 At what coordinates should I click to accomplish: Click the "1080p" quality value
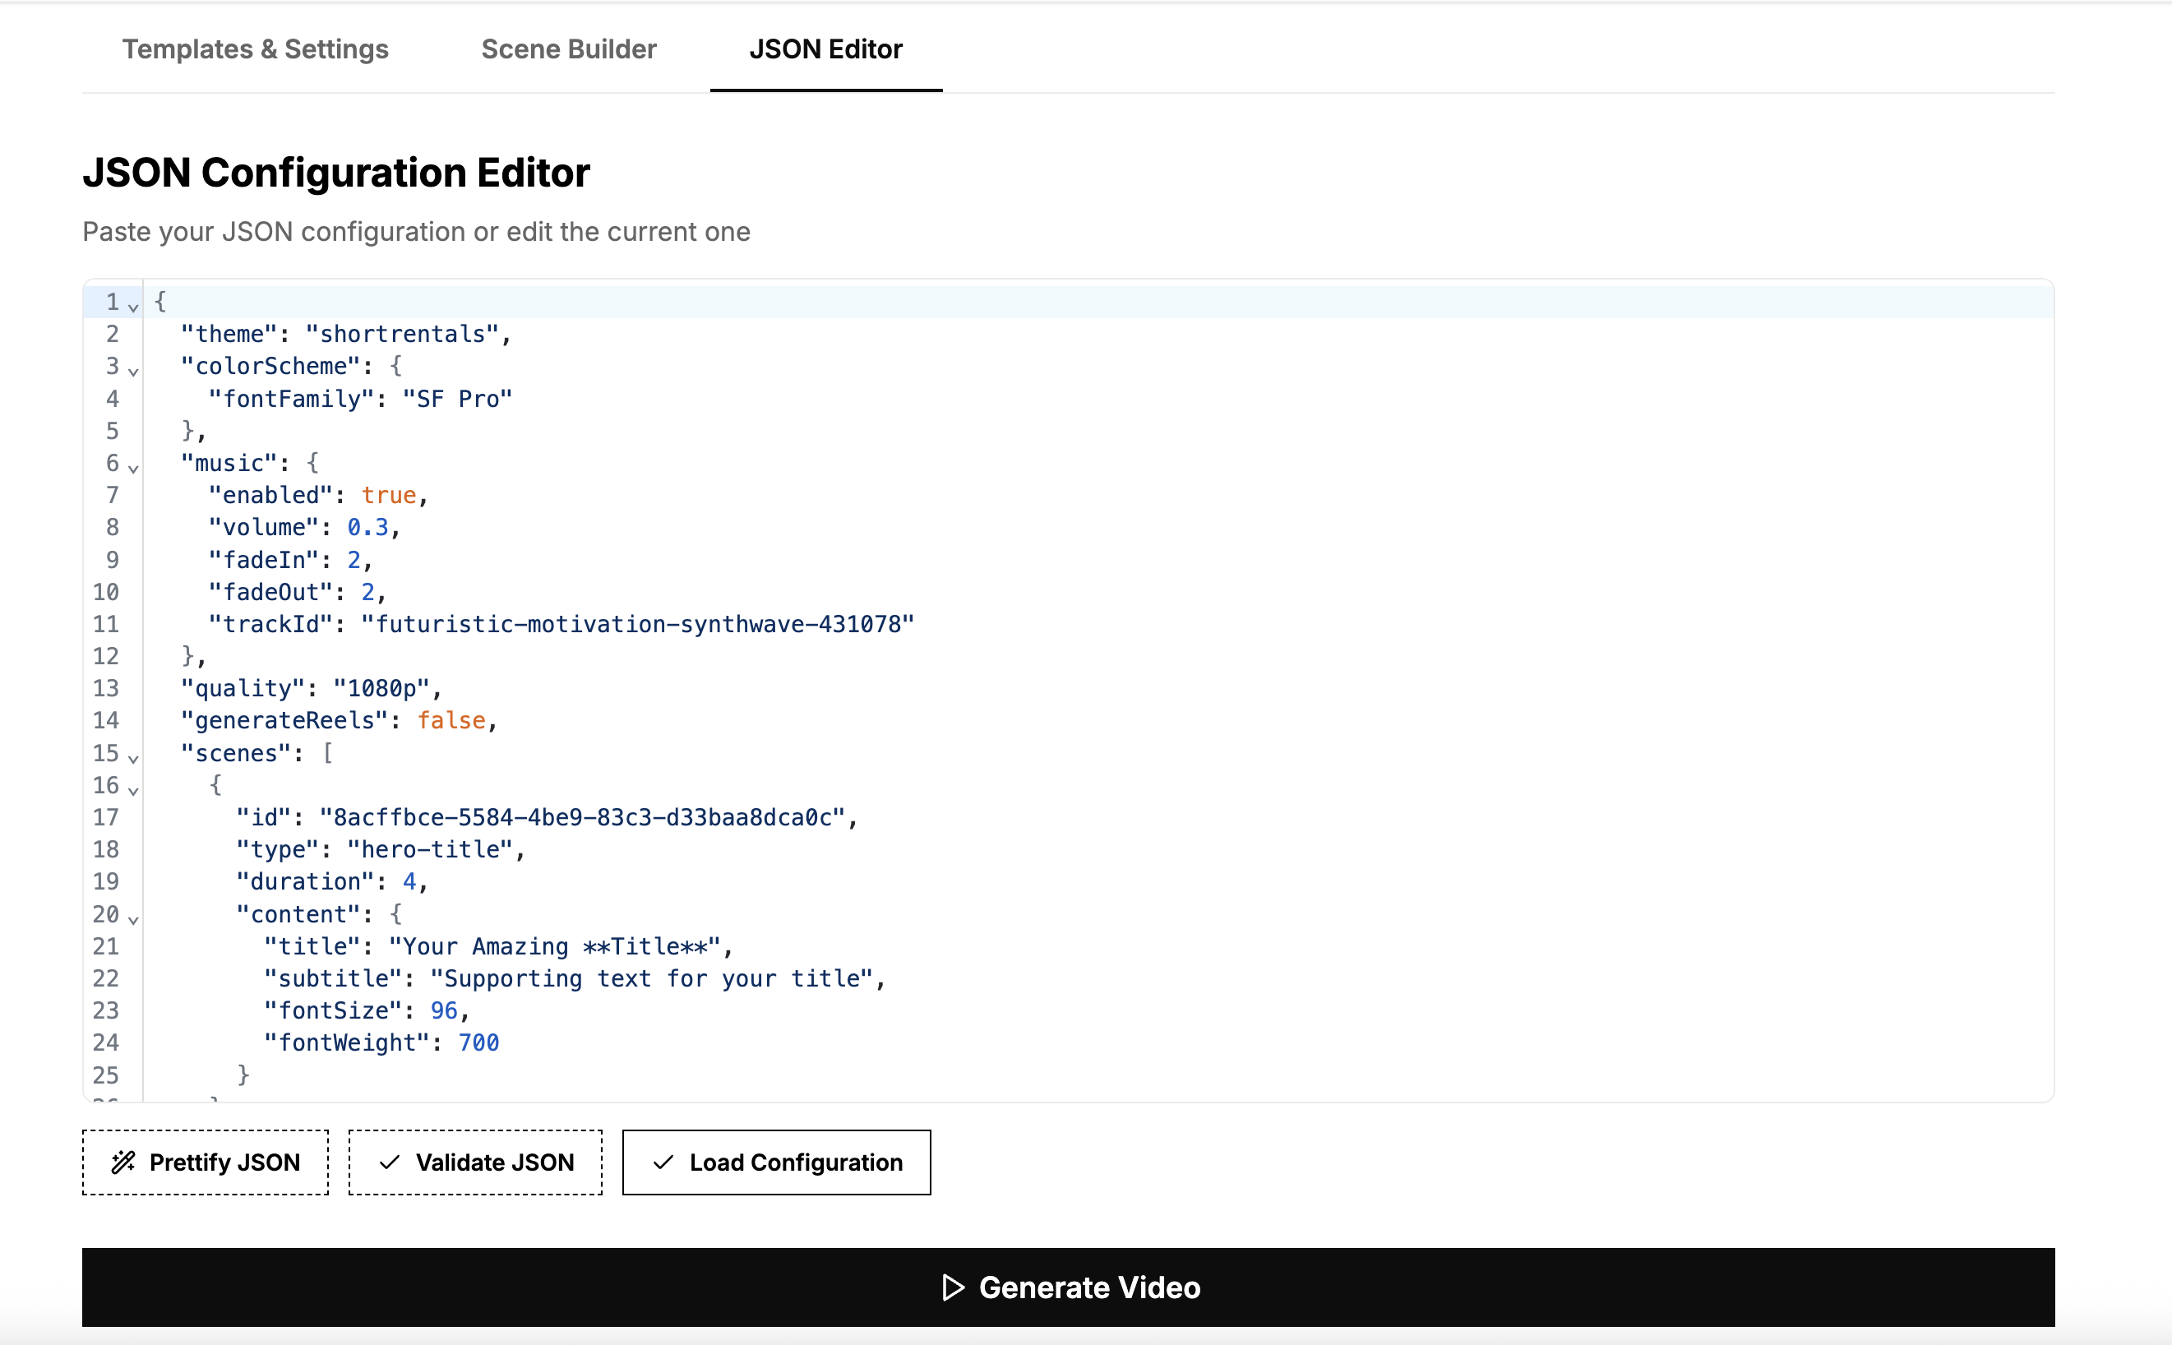point(381,687)
